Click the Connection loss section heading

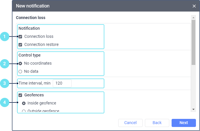[30, 18]
